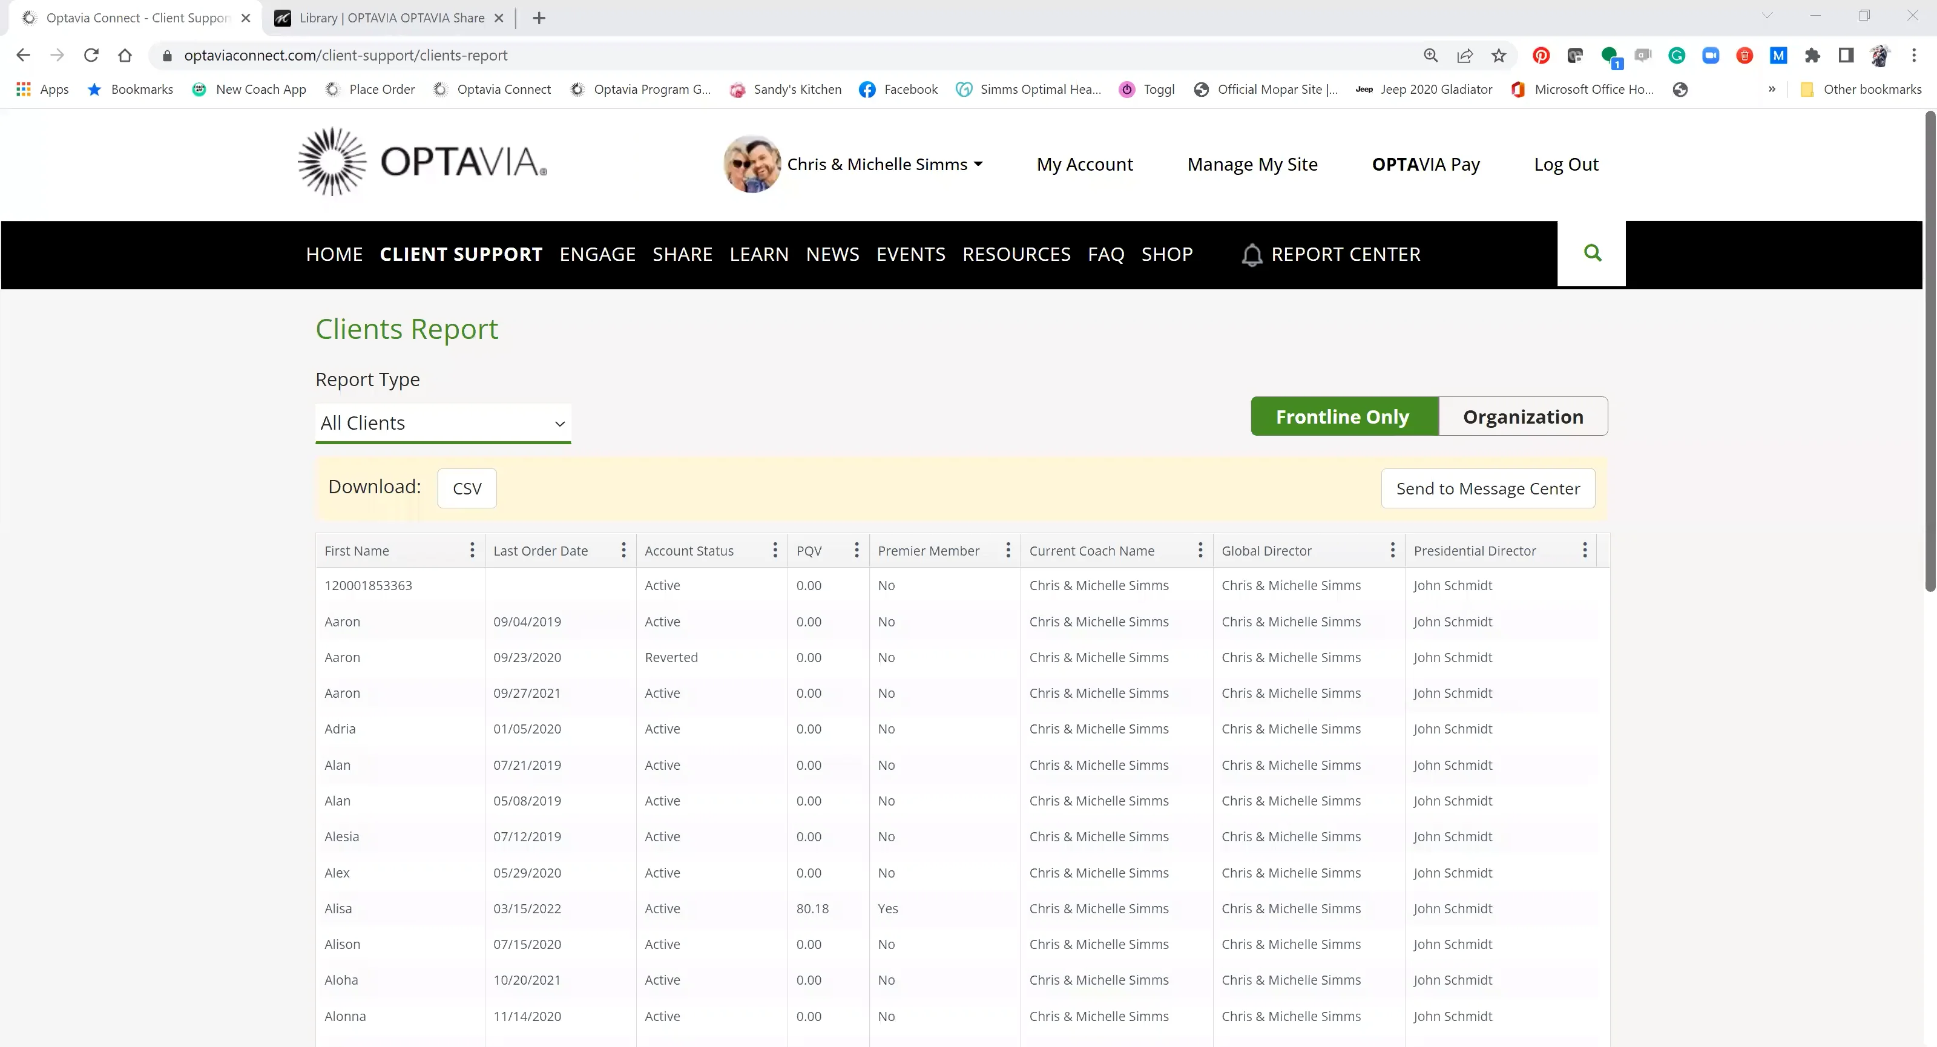Click Send to Message Center
Screen dimensions: 1937x1047
(1487, 488)
